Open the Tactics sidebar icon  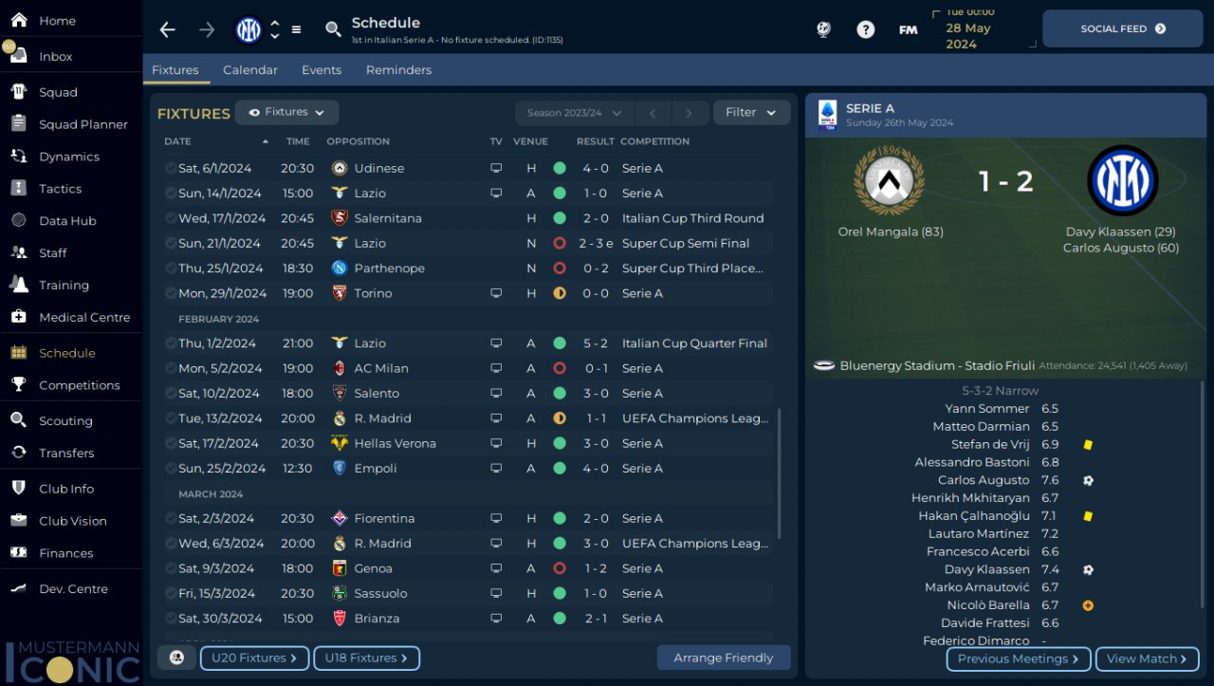[x=19, y=188]
